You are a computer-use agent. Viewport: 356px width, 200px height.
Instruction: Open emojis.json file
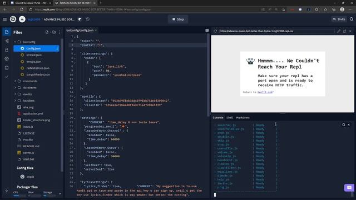coord(34,62)
